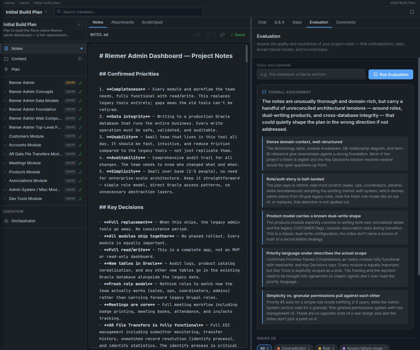Go to riemer in the breadcrumb

[x=10, y=3]
